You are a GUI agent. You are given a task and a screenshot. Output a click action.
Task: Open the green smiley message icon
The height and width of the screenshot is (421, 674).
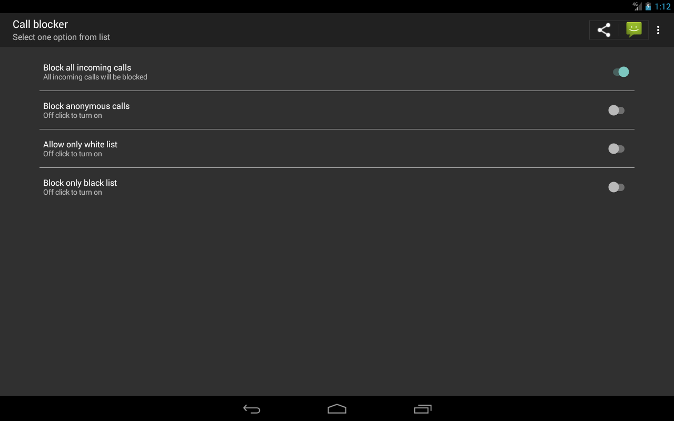click(x=634, y=29)
